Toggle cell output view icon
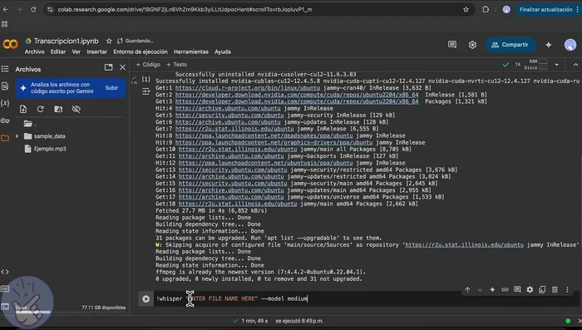 (145, 91)
